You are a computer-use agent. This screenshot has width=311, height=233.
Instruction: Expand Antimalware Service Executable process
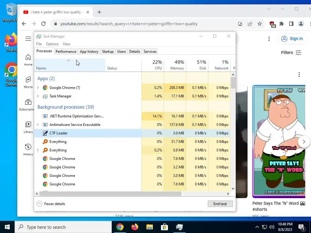[x=38, y=125]
